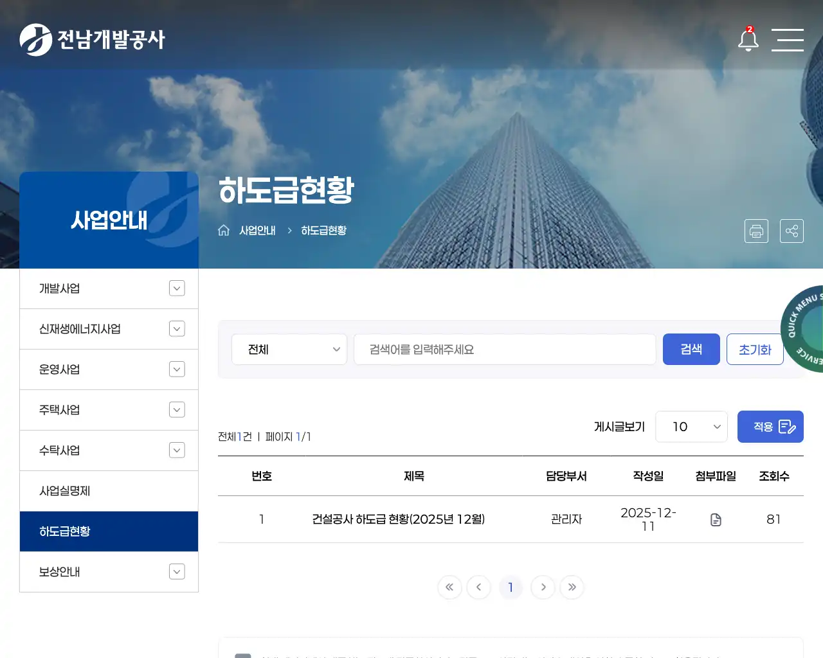Screen dimensions: 823x658
Task: Click the 전남개발공사 logo
Action: pyautogui.click(x=92, y=40)
